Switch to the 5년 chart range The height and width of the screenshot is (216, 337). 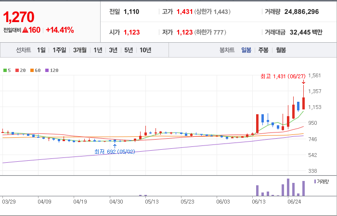[x=129, y=50]
